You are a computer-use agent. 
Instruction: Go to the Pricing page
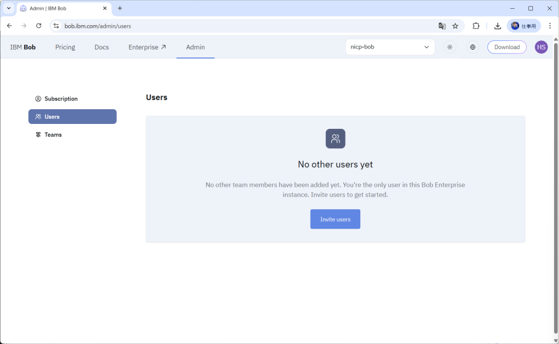(x=65, y=47)
